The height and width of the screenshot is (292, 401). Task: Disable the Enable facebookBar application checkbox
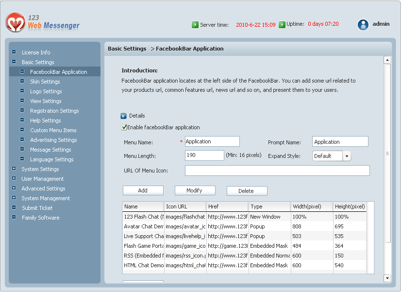124,127
